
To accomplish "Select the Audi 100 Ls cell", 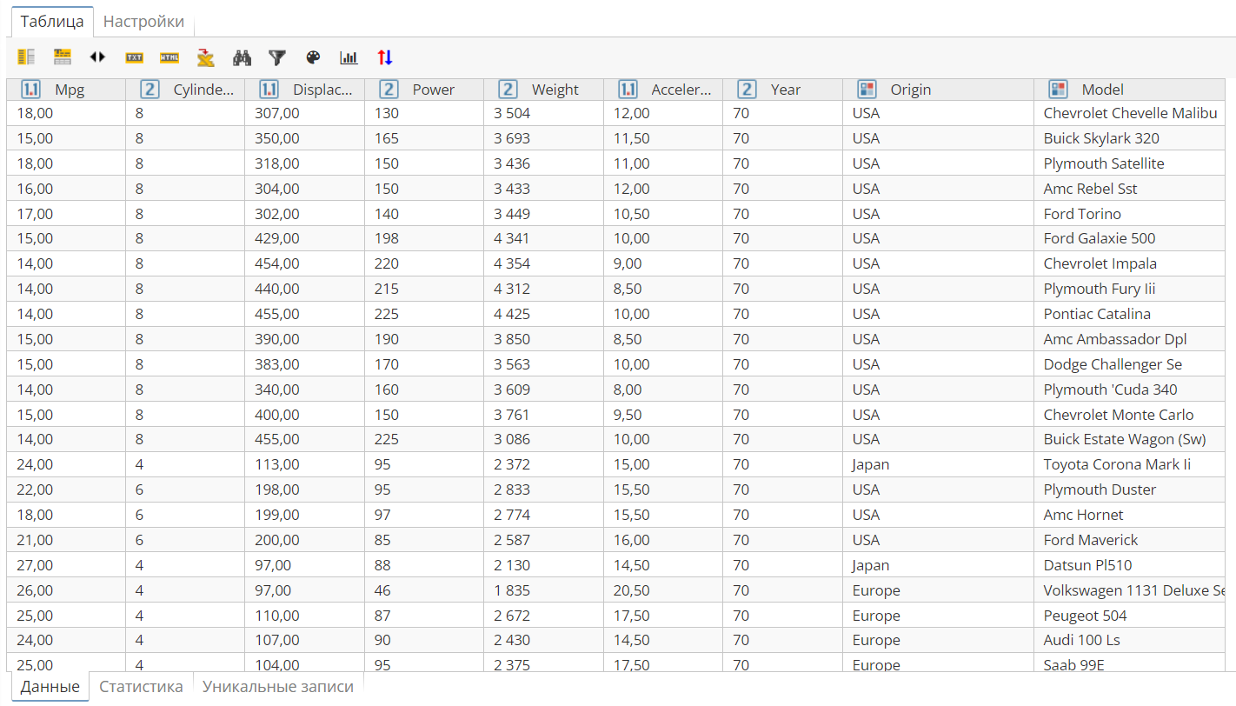I will [x=1130, y=640].
